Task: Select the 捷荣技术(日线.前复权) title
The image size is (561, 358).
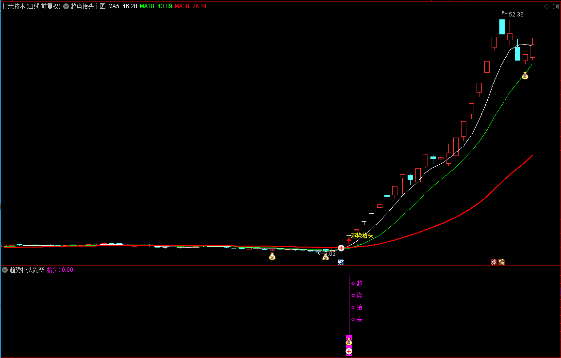Action: tap(32, 6)
